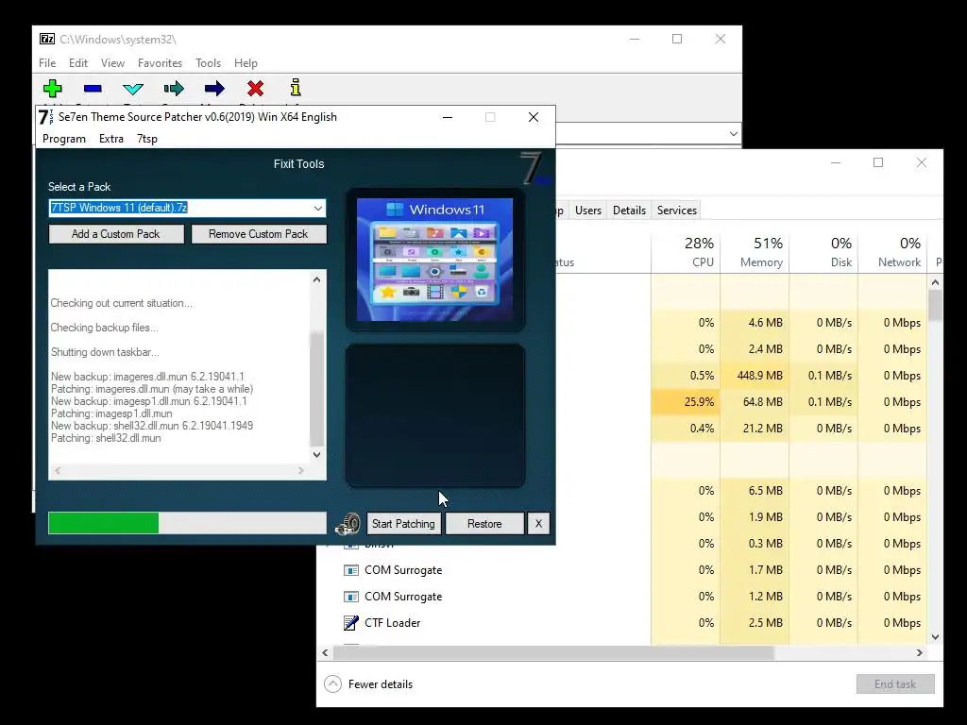Click the Windows 11 pack preview thumbnail

point(434,260)
